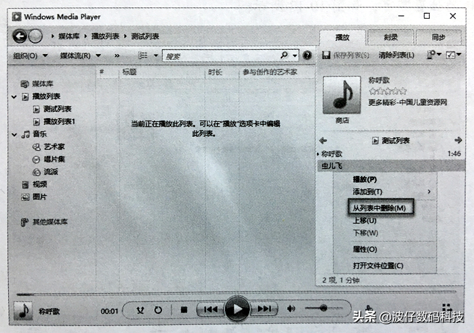Screen dimensions: 474x333
Task: Go to next list with right arrow
Action: [458, 140]
